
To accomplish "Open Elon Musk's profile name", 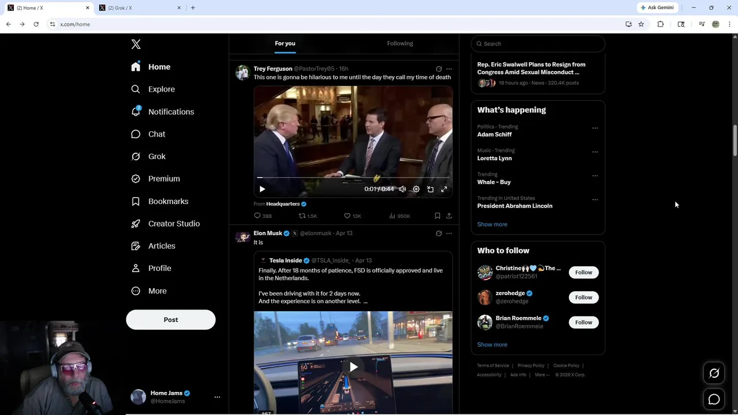I will pyautogui.click(x=268, y=233).
